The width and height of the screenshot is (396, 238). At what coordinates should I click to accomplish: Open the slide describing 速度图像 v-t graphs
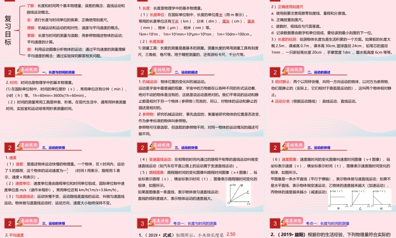pos(331,175)
